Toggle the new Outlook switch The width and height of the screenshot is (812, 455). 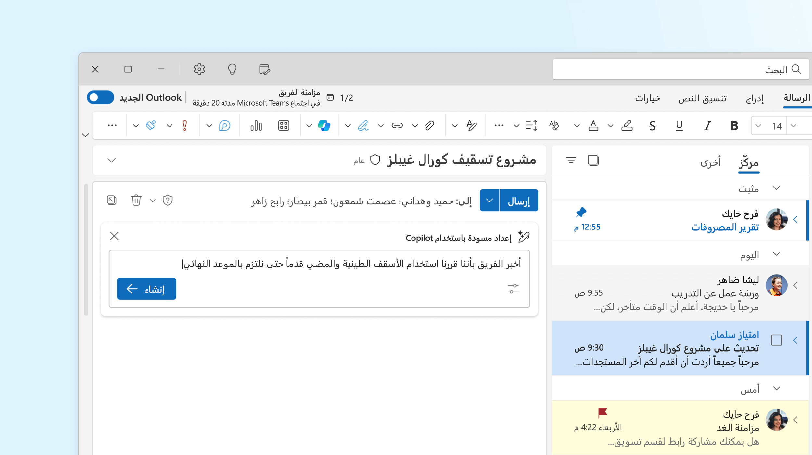pyautogui.click(x=100, y=97)
